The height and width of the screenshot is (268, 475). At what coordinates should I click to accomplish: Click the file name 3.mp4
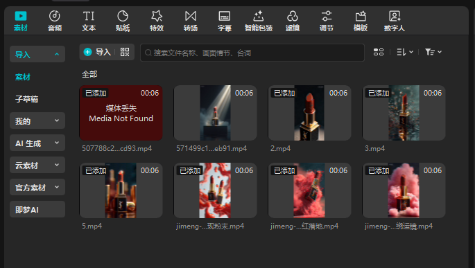coord(374,148)
